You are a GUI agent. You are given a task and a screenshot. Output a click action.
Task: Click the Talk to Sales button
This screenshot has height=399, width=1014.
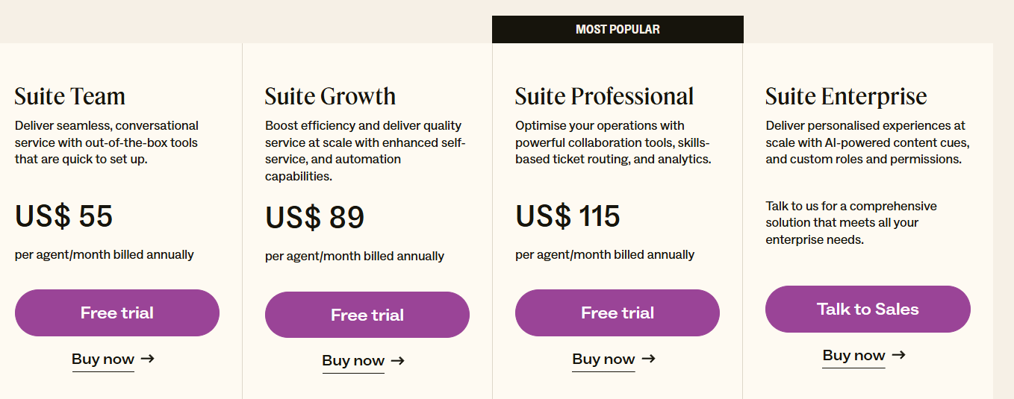click(868, 310)
